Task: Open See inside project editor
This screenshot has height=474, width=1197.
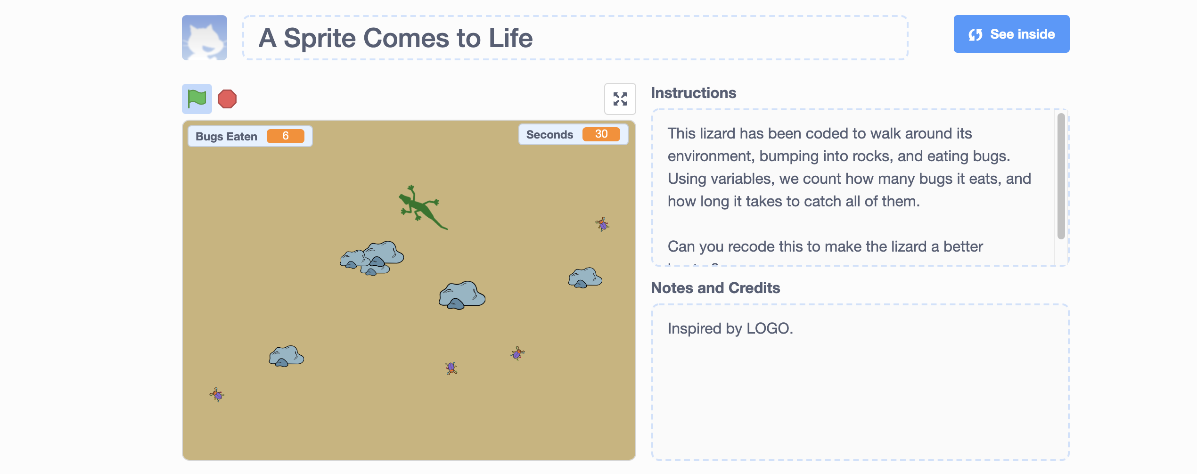Action: point(1011,34)
